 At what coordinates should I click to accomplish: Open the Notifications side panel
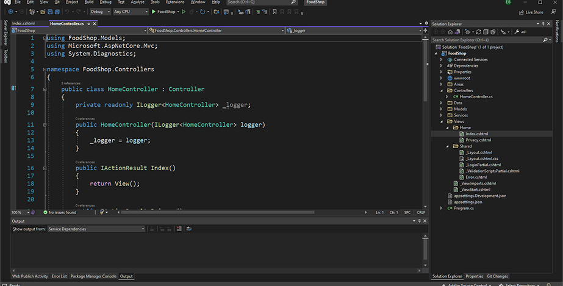pos(557,31)
